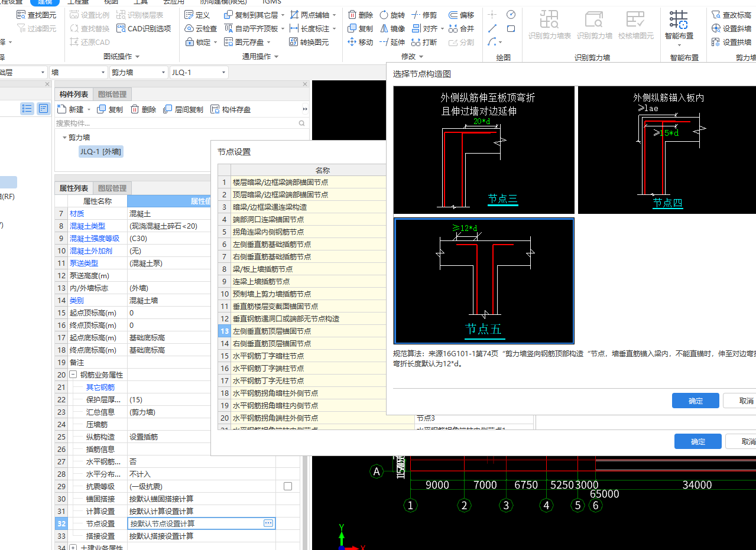This screenshot has height=550, width=756.
Task: Select the line drawing tool
Action: (x=492, y=28)
